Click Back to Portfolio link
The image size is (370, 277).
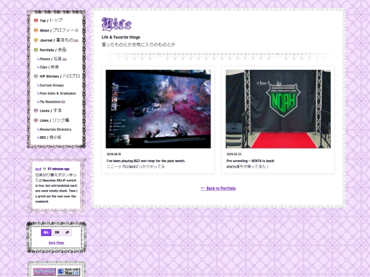point(219,189)
